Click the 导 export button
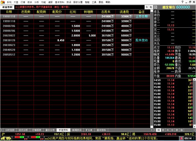 point(147,7)
